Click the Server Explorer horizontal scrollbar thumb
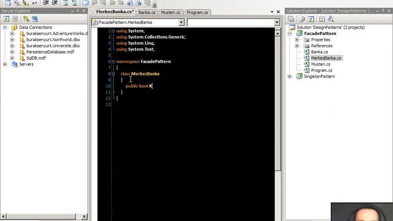The image size is (393, 221). [41, 216]
